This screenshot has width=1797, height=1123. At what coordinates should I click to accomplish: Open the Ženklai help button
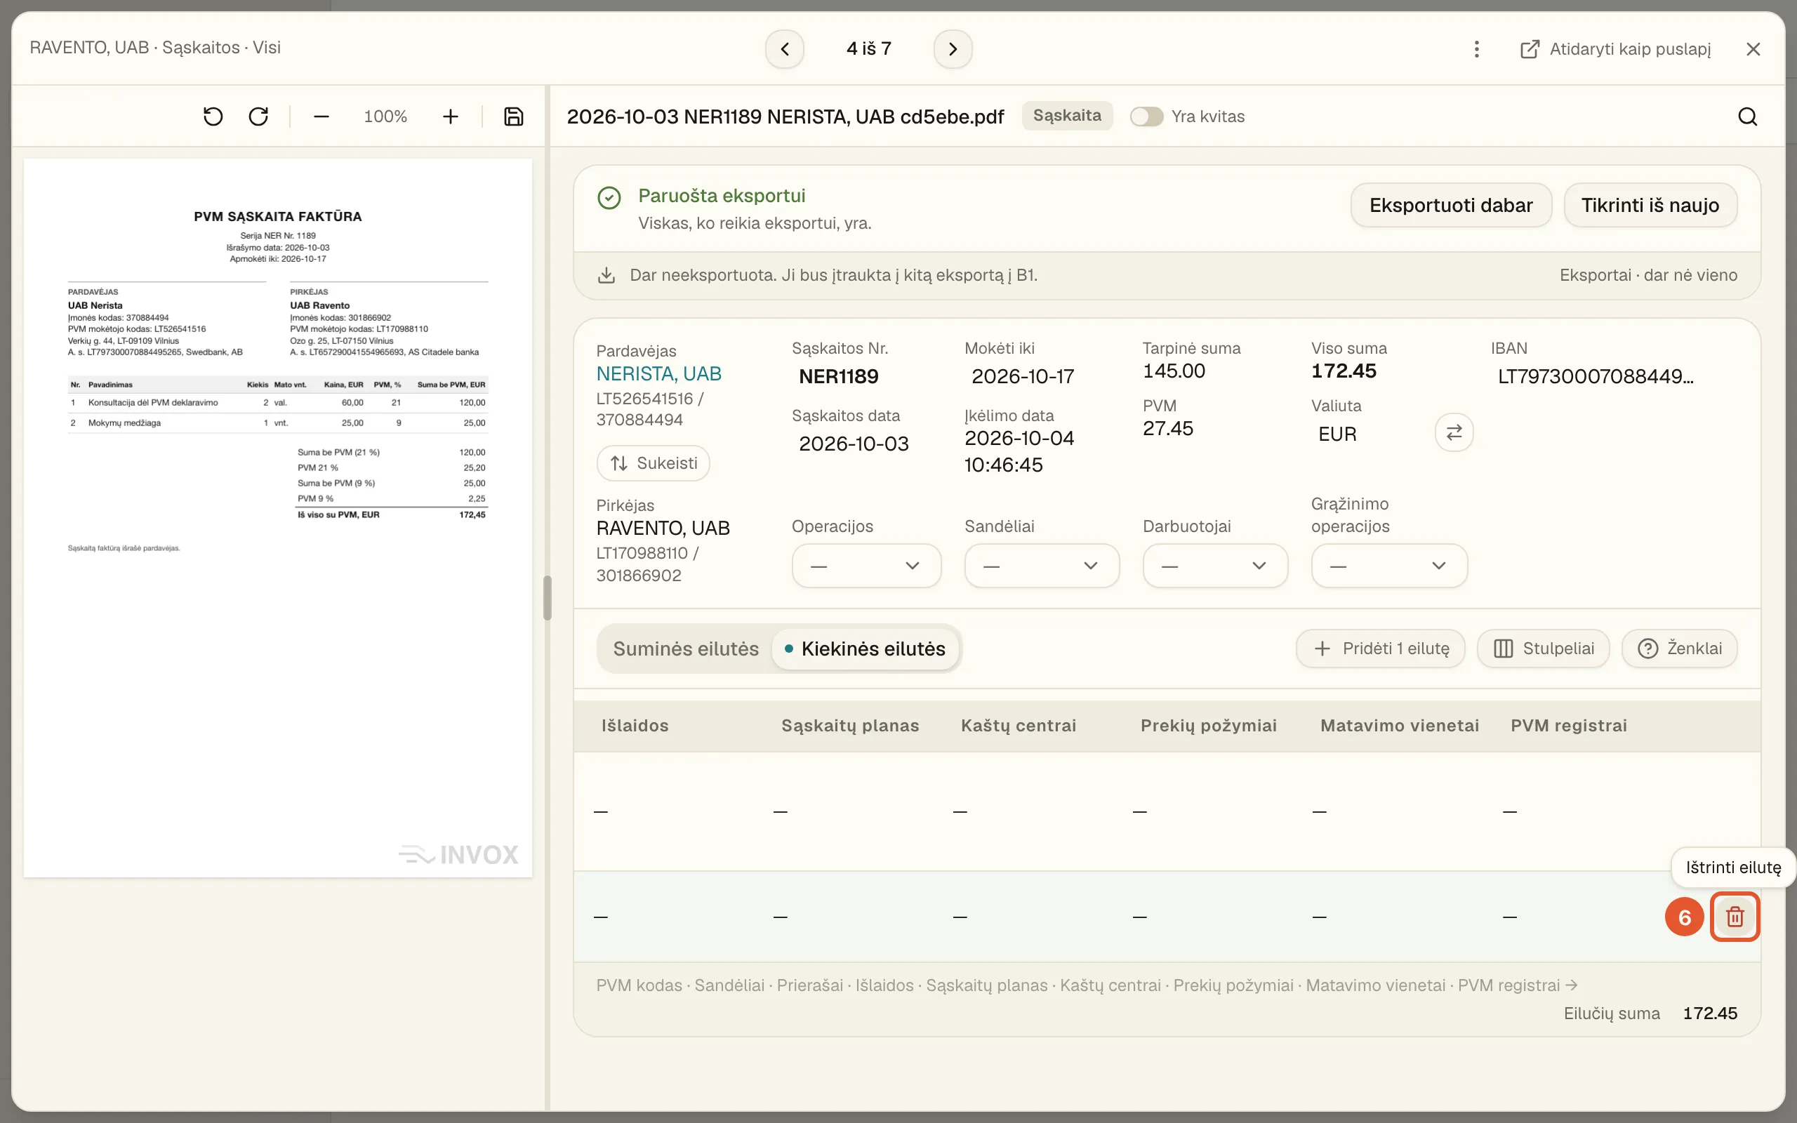tap(1679, 649)
